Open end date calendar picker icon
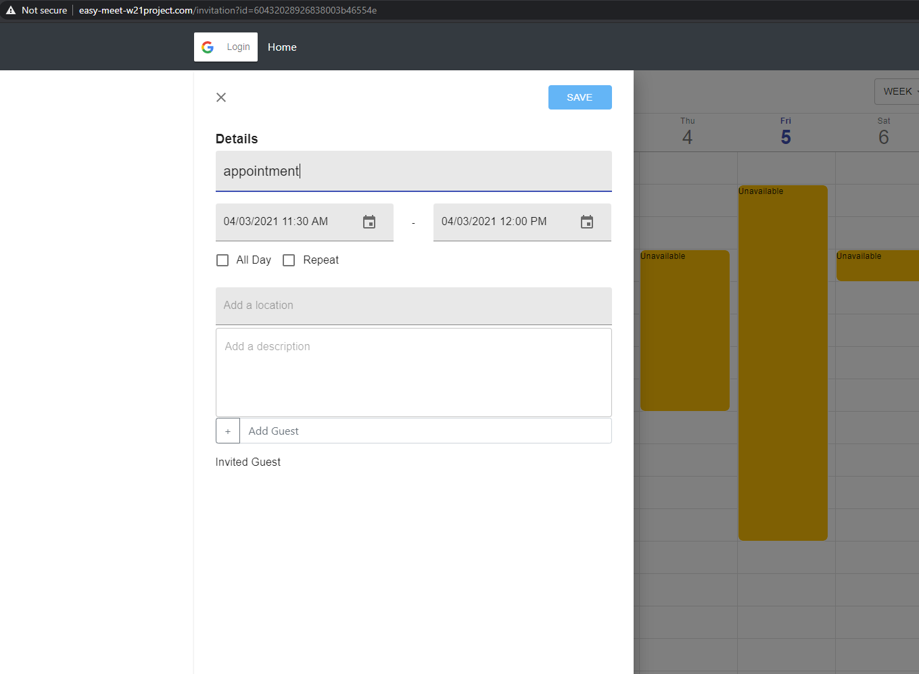The image size is (919, 674). pyautogui.click(x=587, y=222)
